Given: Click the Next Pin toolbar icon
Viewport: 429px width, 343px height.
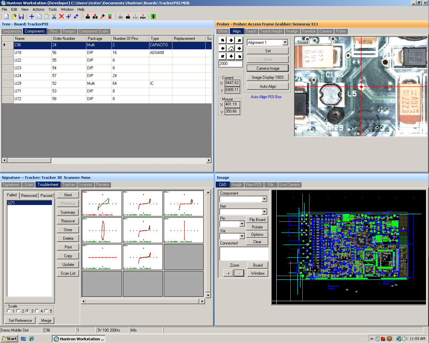Looking at the screenshot, I should pyautogui.click(x=143, y=16).
